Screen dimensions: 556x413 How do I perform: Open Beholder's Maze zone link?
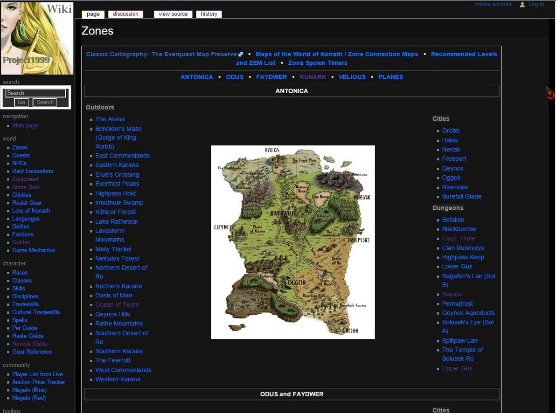click(118, 138)
